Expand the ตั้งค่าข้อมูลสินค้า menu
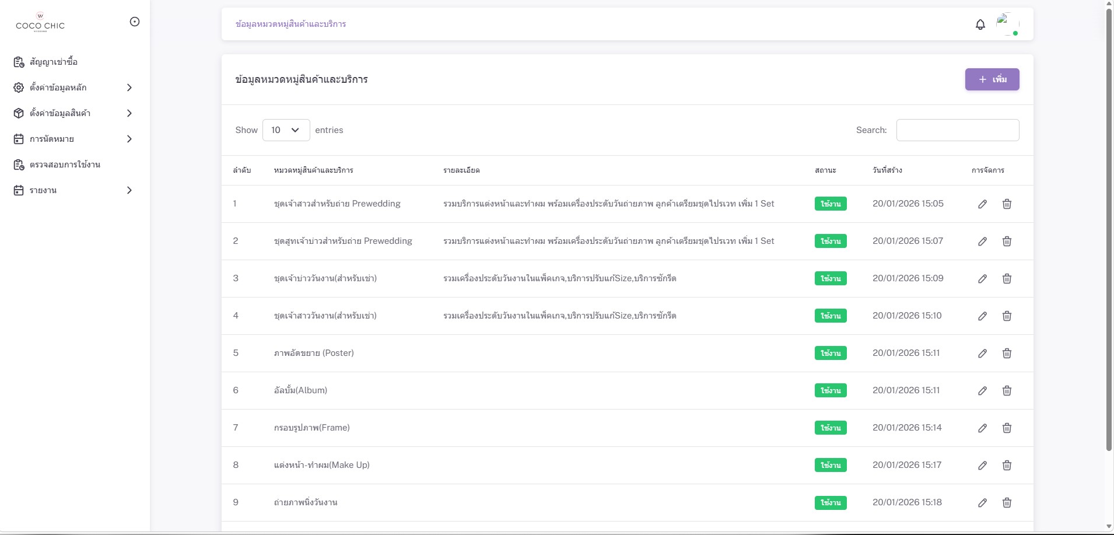 pos(73,113)
